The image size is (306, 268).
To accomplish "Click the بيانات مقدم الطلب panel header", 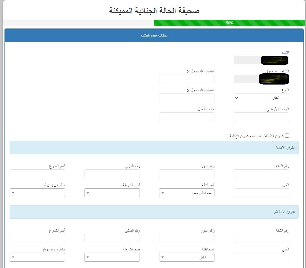I will (x=154, y=35).
